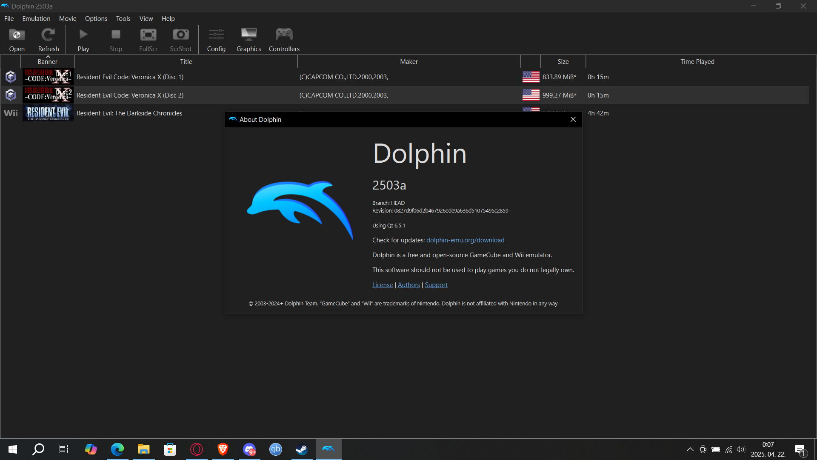Click US flag icon for Disc 2

click(531, 95)
